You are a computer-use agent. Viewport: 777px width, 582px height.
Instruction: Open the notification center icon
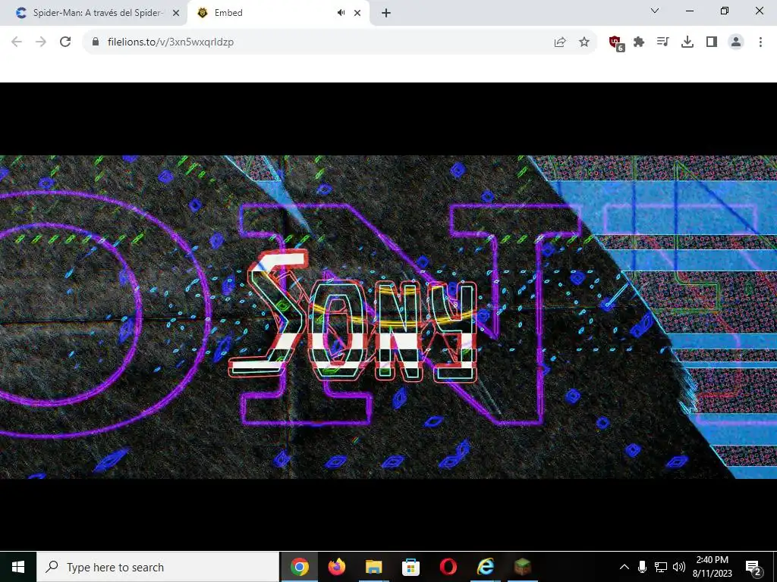[x=753, y=568]
